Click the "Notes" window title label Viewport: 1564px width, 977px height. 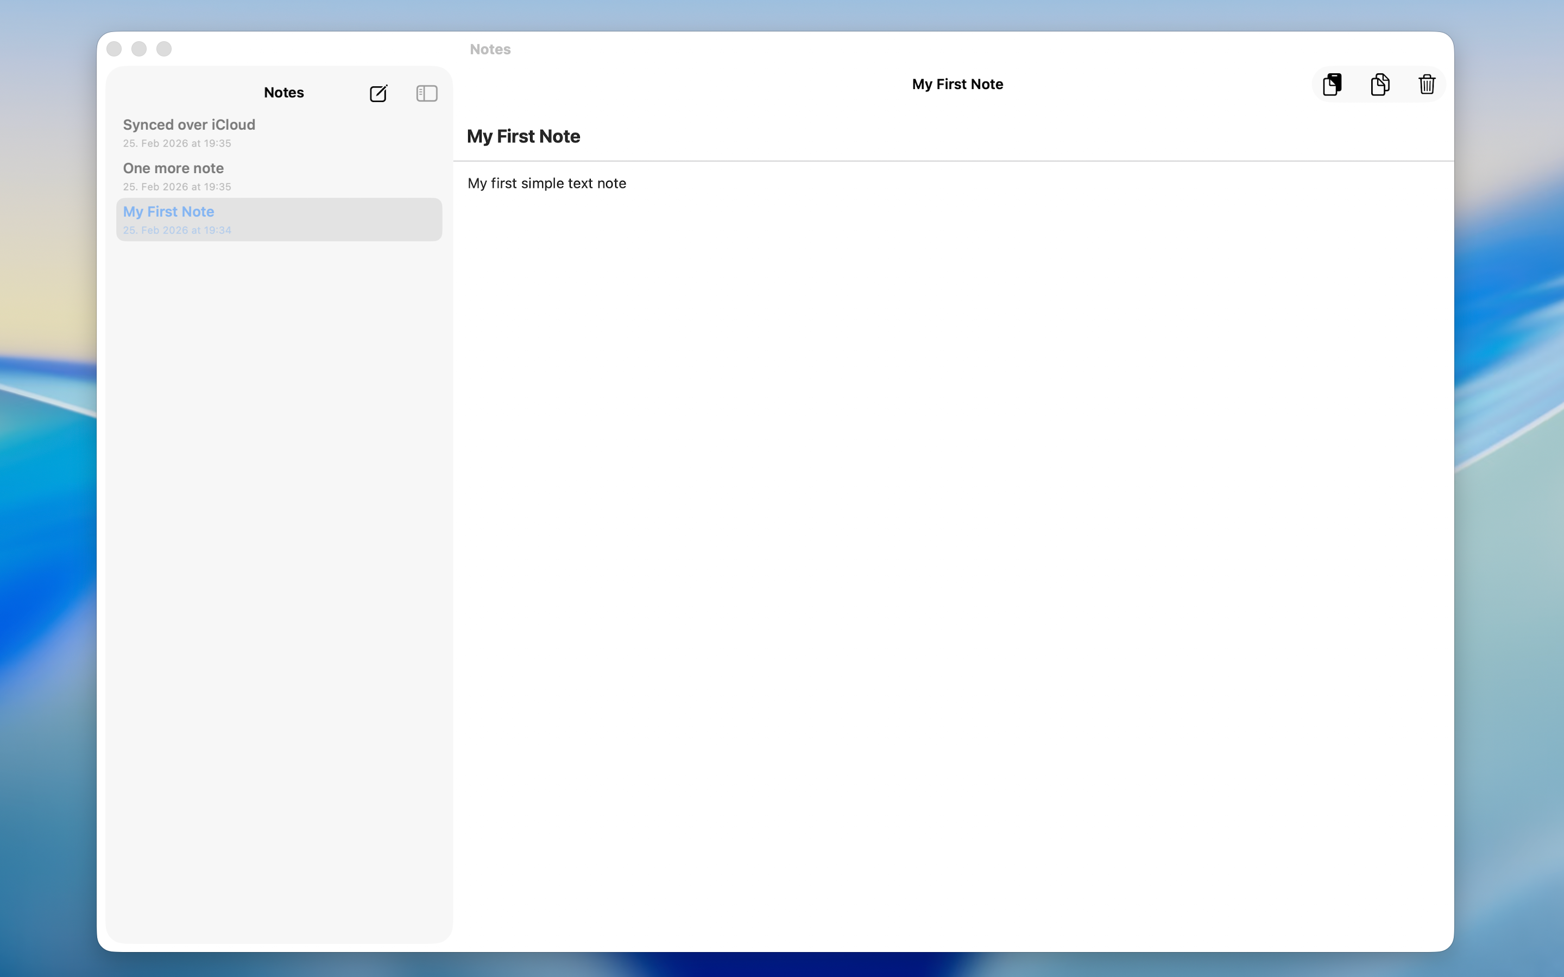point(490,49)
